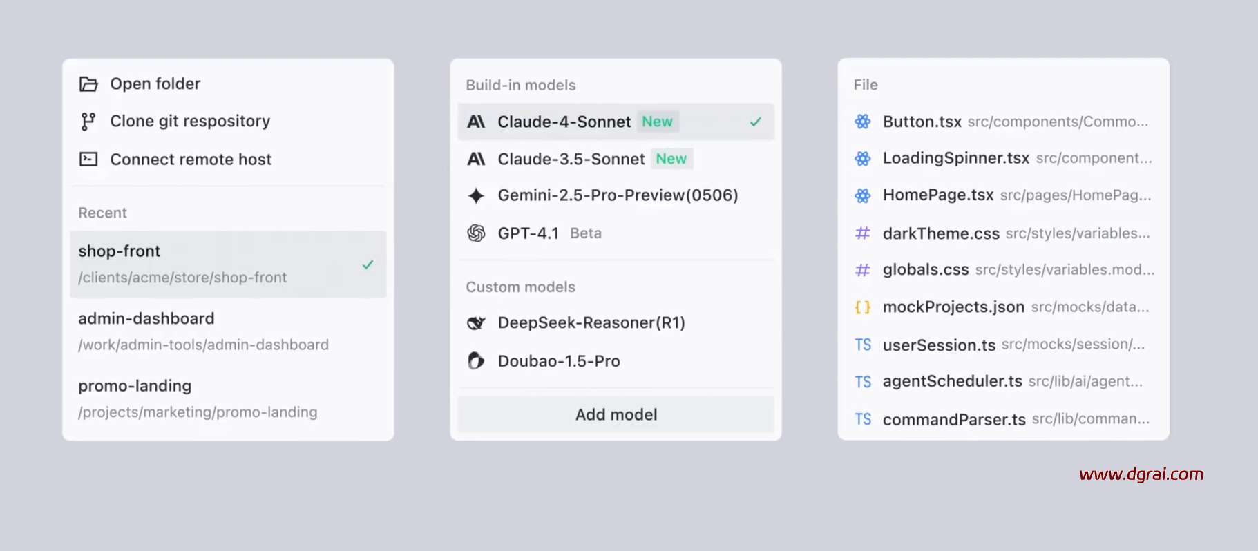The height and width of the screenshot is (551, 1258).
Task: Select the agentScheduler.ts file entry
Action: [x=952, y=381]
